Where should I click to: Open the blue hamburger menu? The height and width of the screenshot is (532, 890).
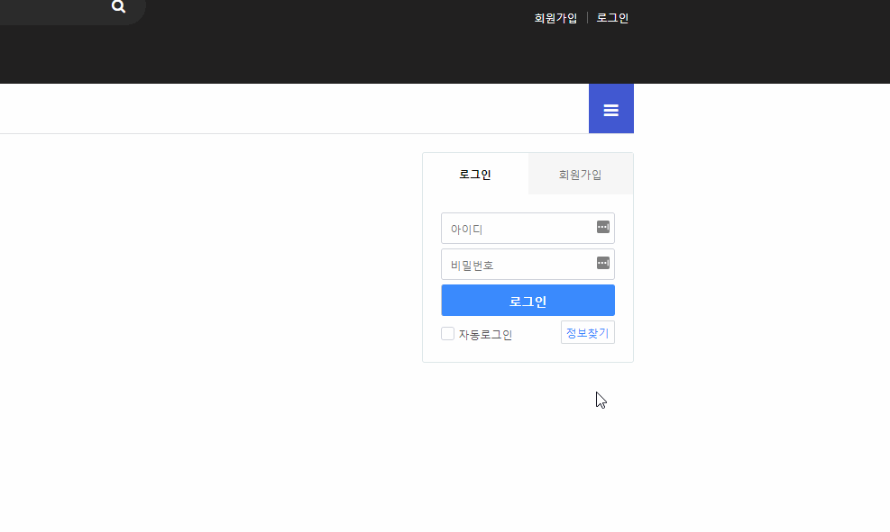(x=610, y=109)
